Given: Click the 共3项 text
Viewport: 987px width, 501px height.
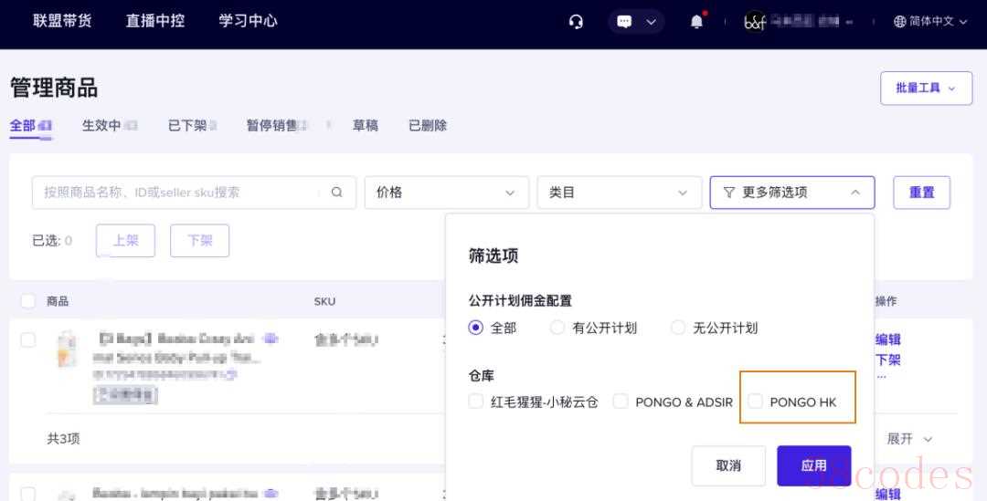Looking at the screenshot, I should tap(64, 439).
